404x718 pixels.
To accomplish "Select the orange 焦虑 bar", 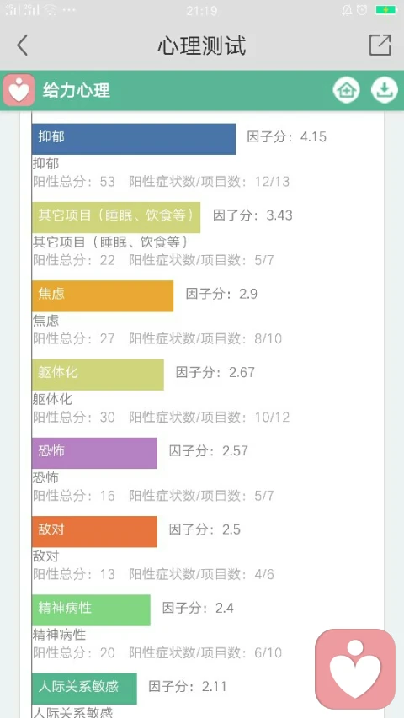I will (103, 295).
